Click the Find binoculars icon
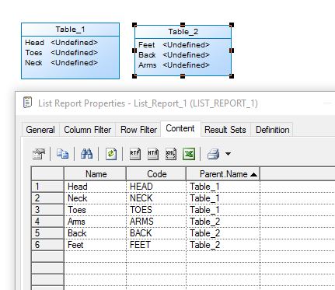 (86, 154)
